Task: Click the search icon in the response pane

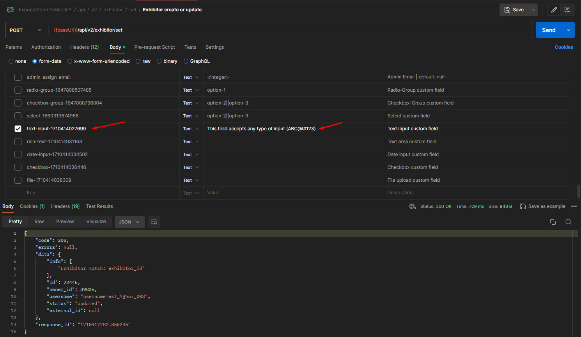Action: pos(568,222)
